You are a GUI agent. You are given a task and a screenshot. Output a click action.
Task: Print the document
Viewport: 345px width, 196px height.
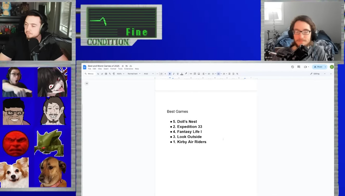click(106, 74)
